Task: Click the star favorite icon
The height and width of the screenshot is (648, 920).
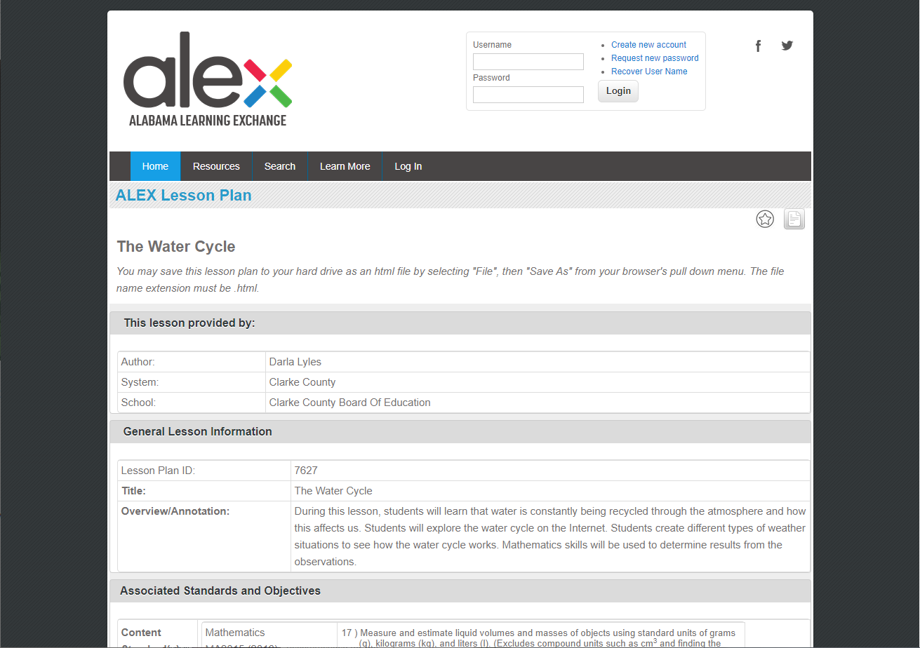Action: (764, 220)
